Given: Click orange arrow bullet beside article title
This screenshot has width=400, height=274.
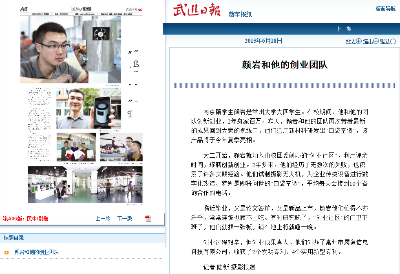Looking at the screenshot, I should click(x=7, y=252).
